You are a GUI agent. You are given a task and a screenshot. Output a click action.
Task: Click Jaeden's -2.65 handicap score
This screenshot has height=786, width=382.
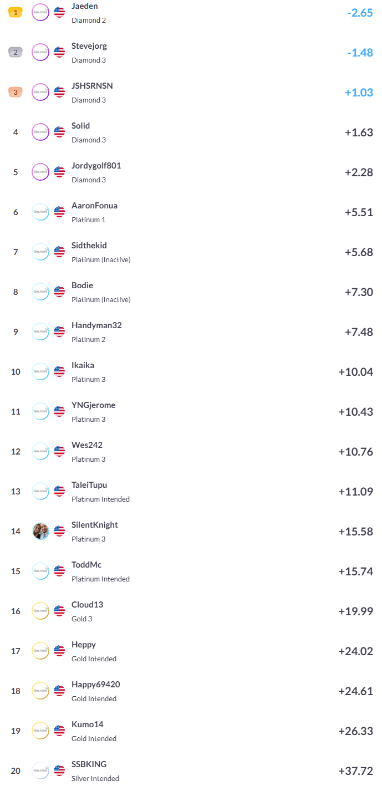click(360, 12)
